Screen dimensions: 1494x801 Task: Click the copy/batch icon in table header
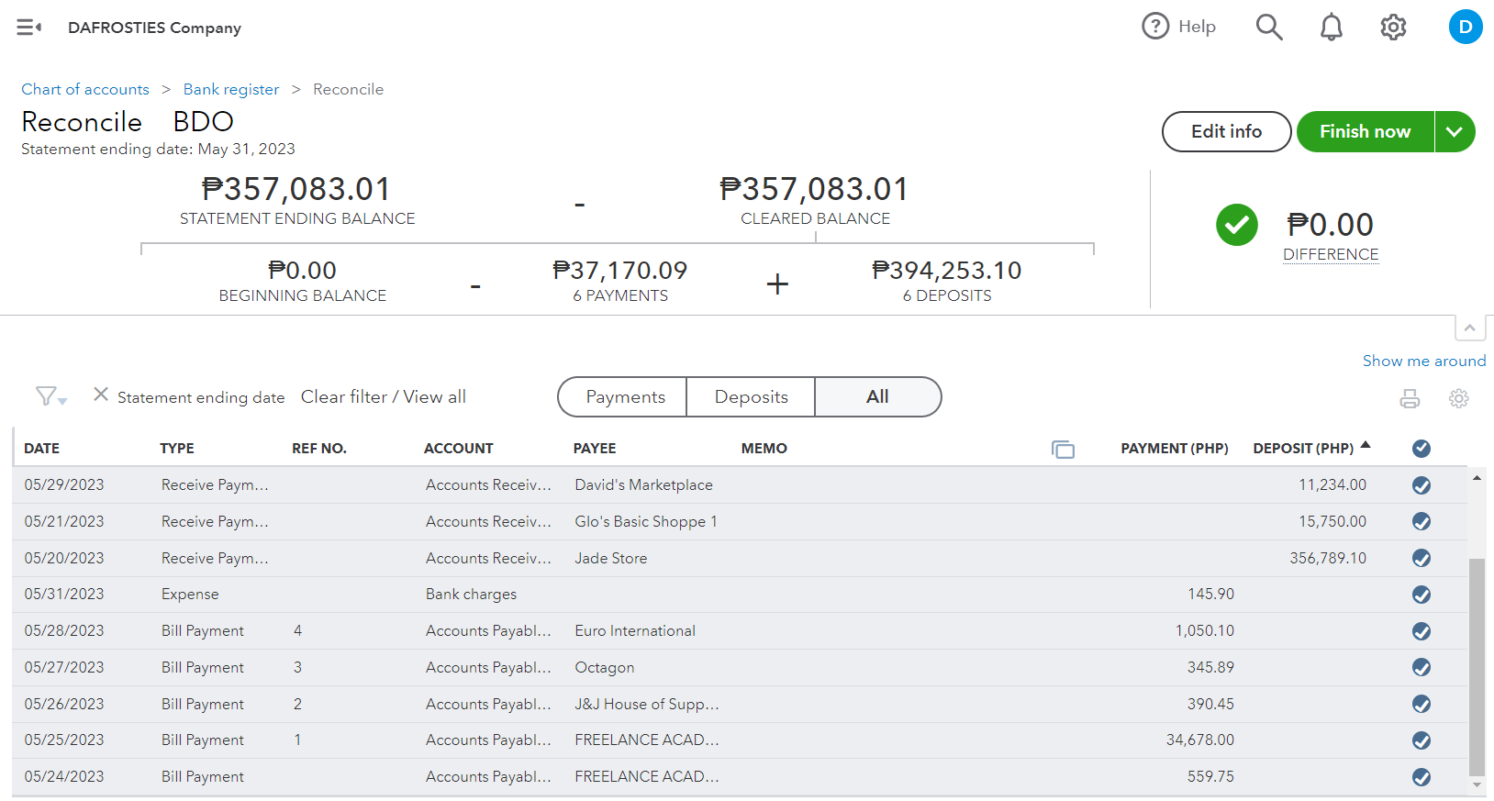1063,449
